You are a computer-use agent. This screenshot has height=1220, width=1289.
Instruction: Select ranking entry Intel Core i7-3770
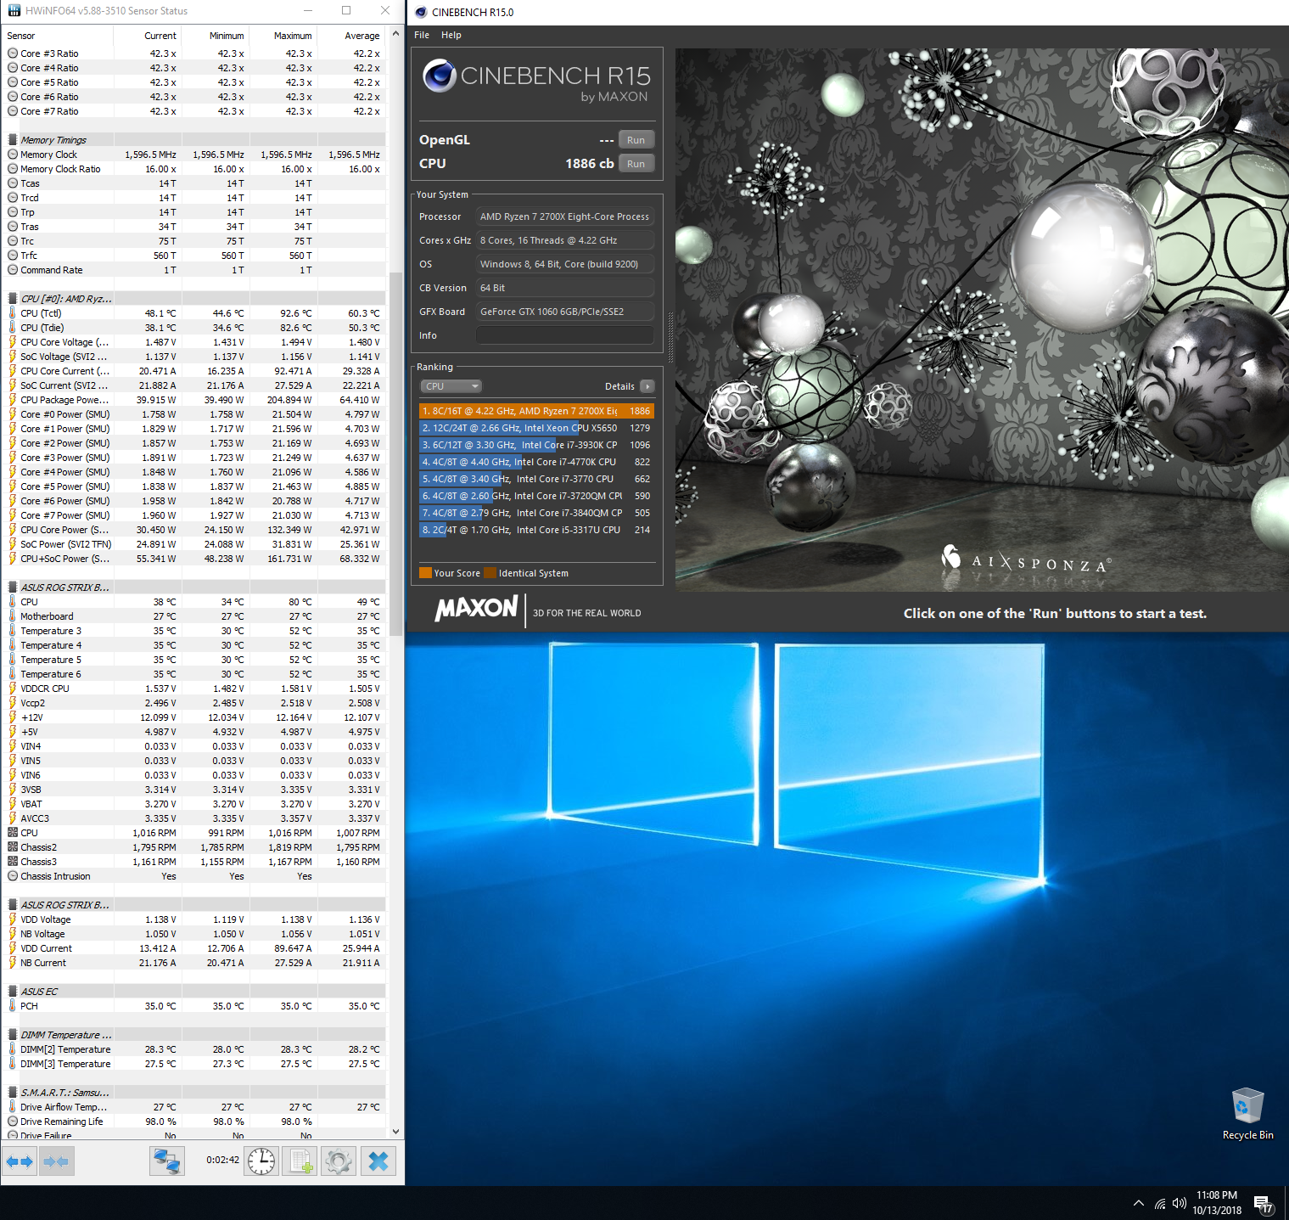[x=536, y=479]
